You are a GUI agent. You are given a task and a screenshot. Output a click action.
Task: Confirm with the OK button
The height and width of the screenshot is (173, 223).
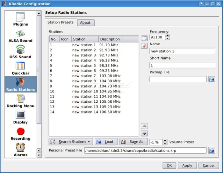point(169,165)
